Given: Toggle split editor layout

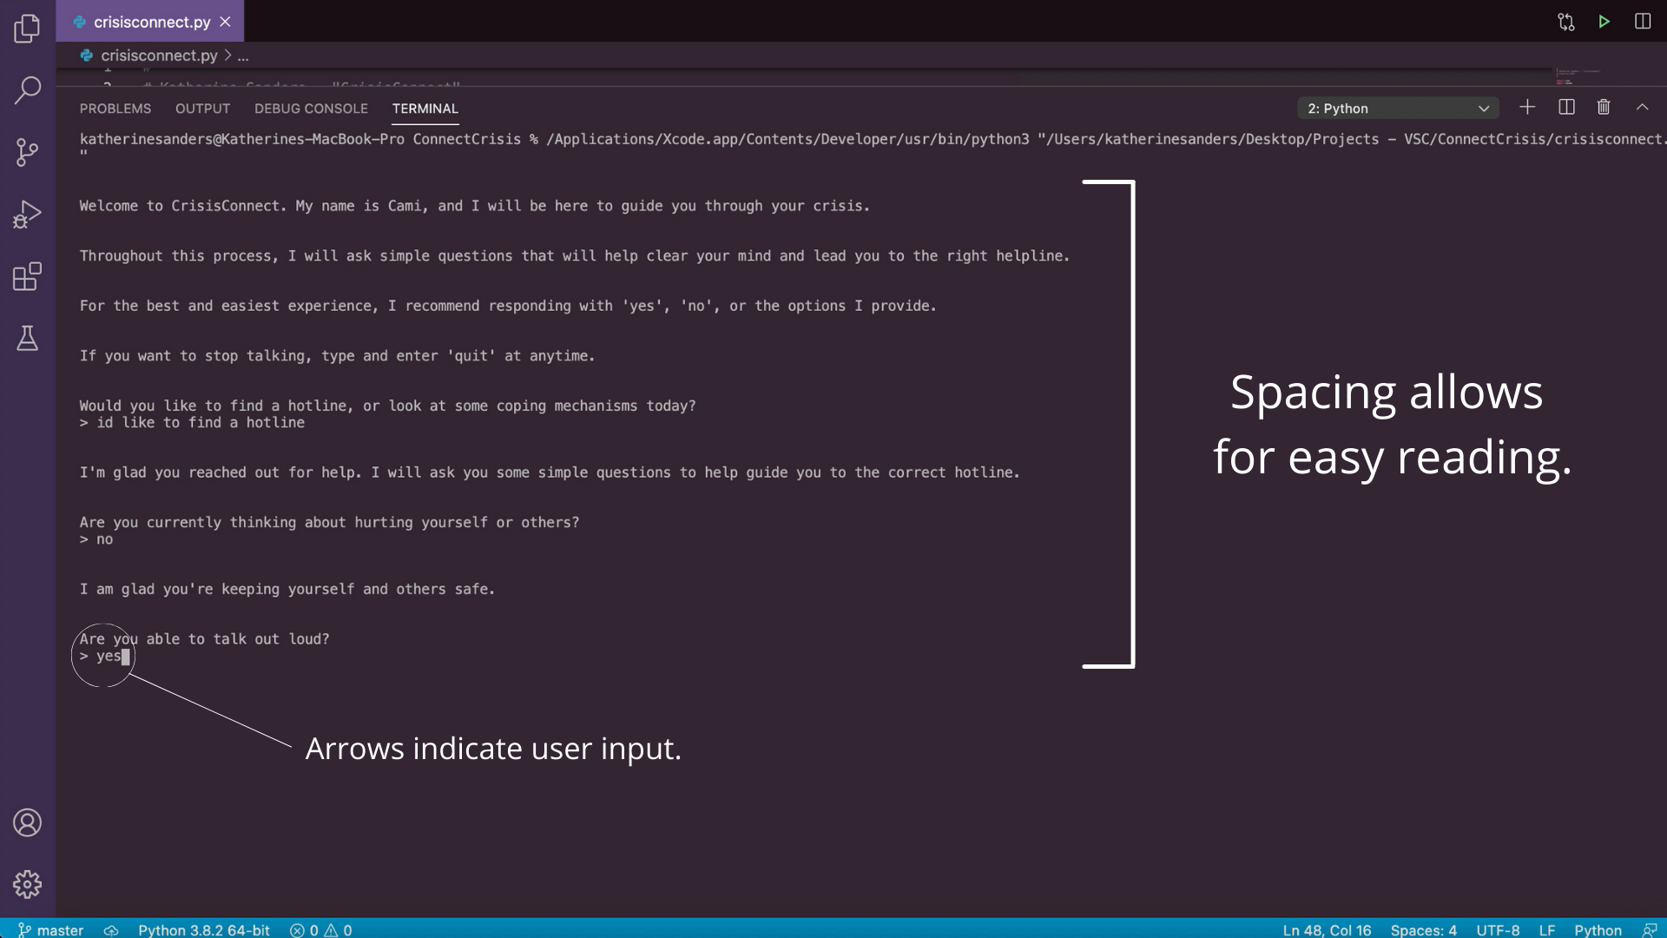Looking at the screenshot, I should tap(1642, 22).
